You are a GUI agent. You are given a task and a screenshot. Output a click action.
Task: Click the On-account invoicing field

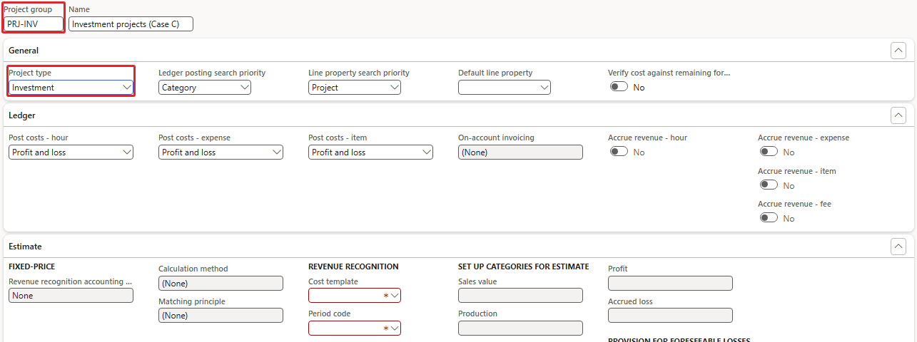tap(520, 152)
